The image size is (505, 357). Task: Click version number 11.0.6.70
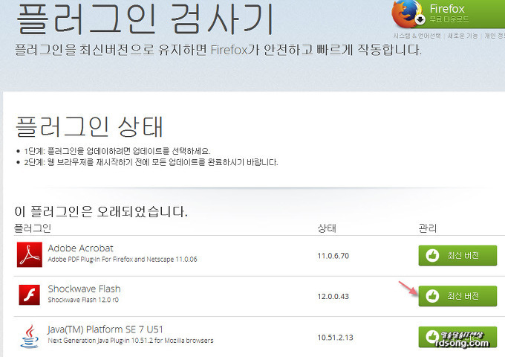[x=333, y=256]
